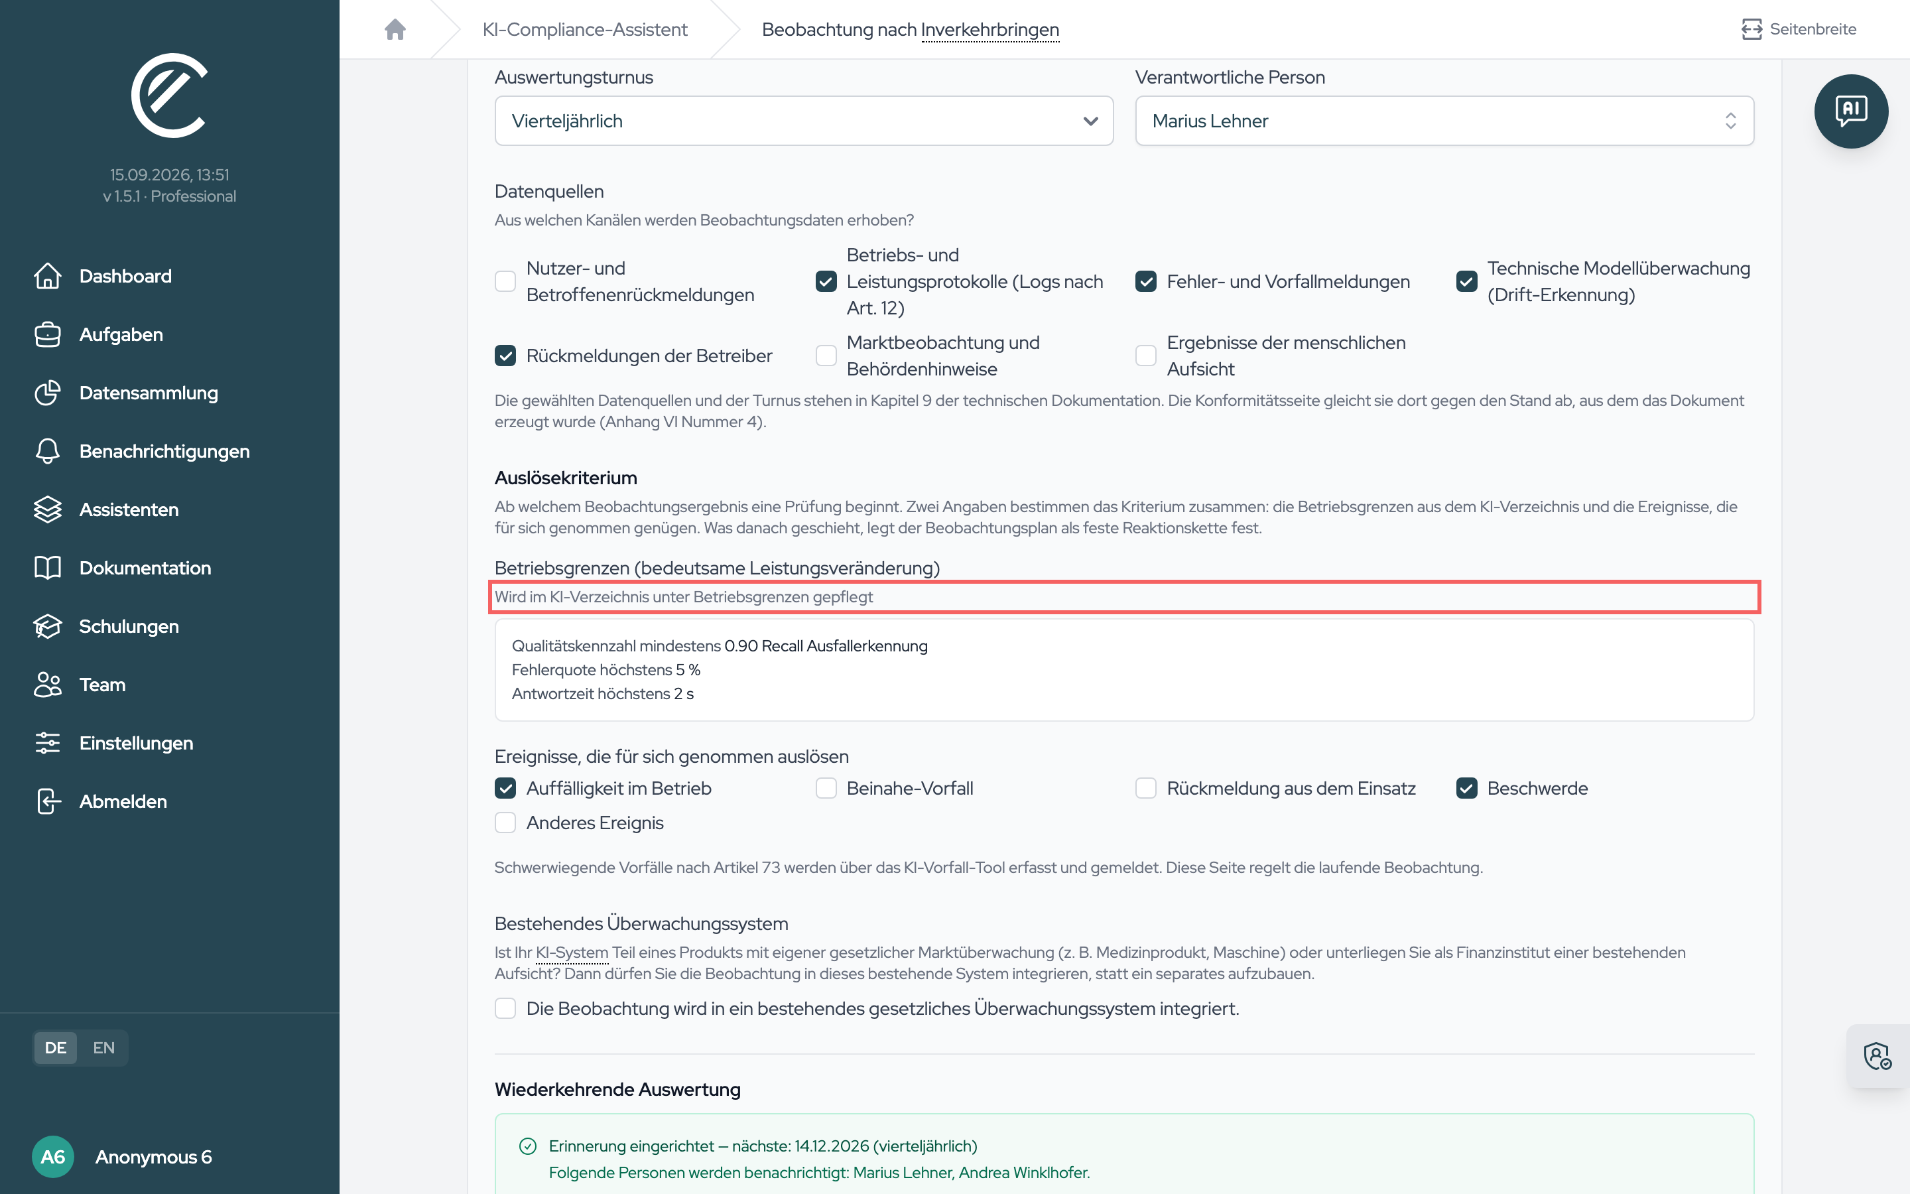Click the Assistenten layers icon
Viewport: 1910px width, 1194px height.
[47, 509]
